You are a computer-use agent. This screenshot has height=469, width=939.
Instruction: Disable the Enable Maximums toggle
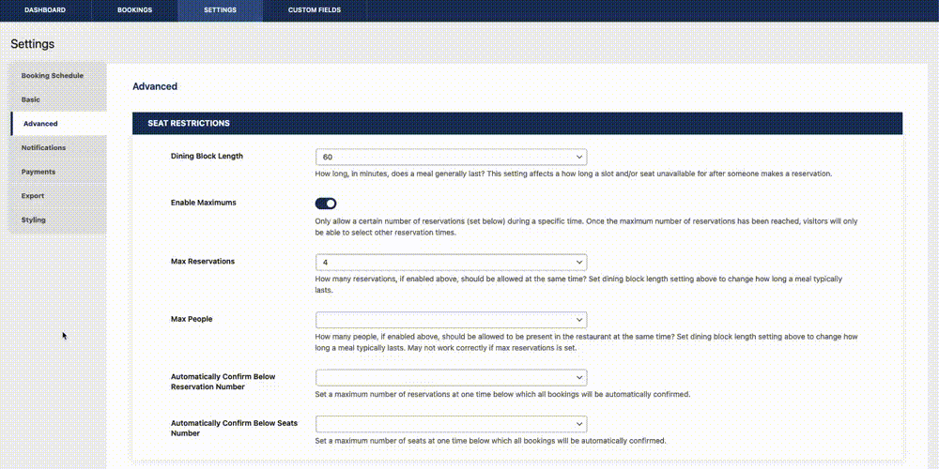[x=326, y=204]
